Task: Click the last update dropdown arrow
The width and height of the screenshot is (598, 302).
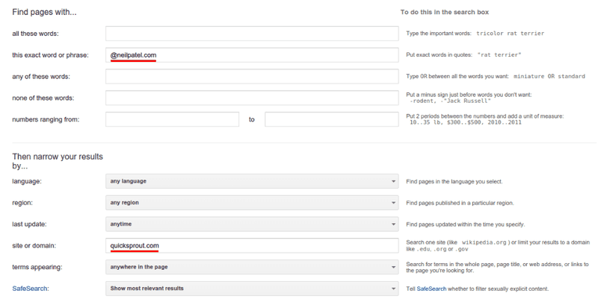Action: pyautogui.click(x=393, y=224)
